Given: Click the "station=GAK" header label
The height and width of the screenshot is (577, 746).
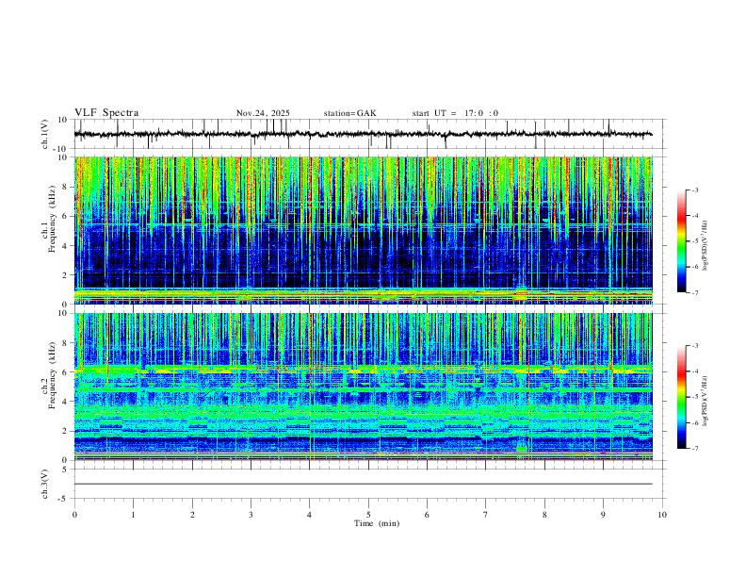Looking at the screenshot, I should (x=349, y=113).
